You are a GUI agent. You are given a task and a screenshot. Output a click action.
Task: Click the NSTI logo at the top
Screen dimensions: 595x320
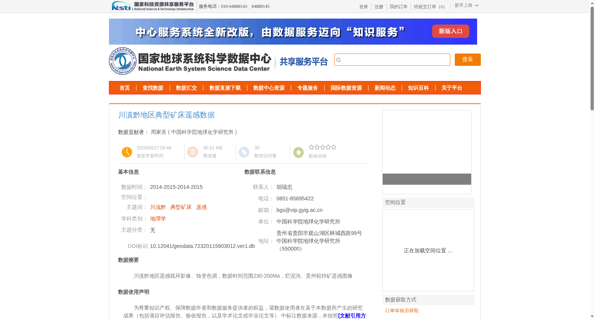(x=153, y=6)
